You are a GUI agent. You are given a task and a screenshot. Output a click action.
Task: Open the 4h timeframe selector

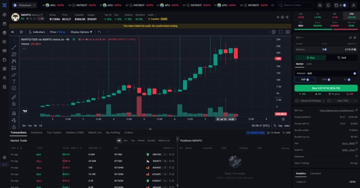point(13,32)
